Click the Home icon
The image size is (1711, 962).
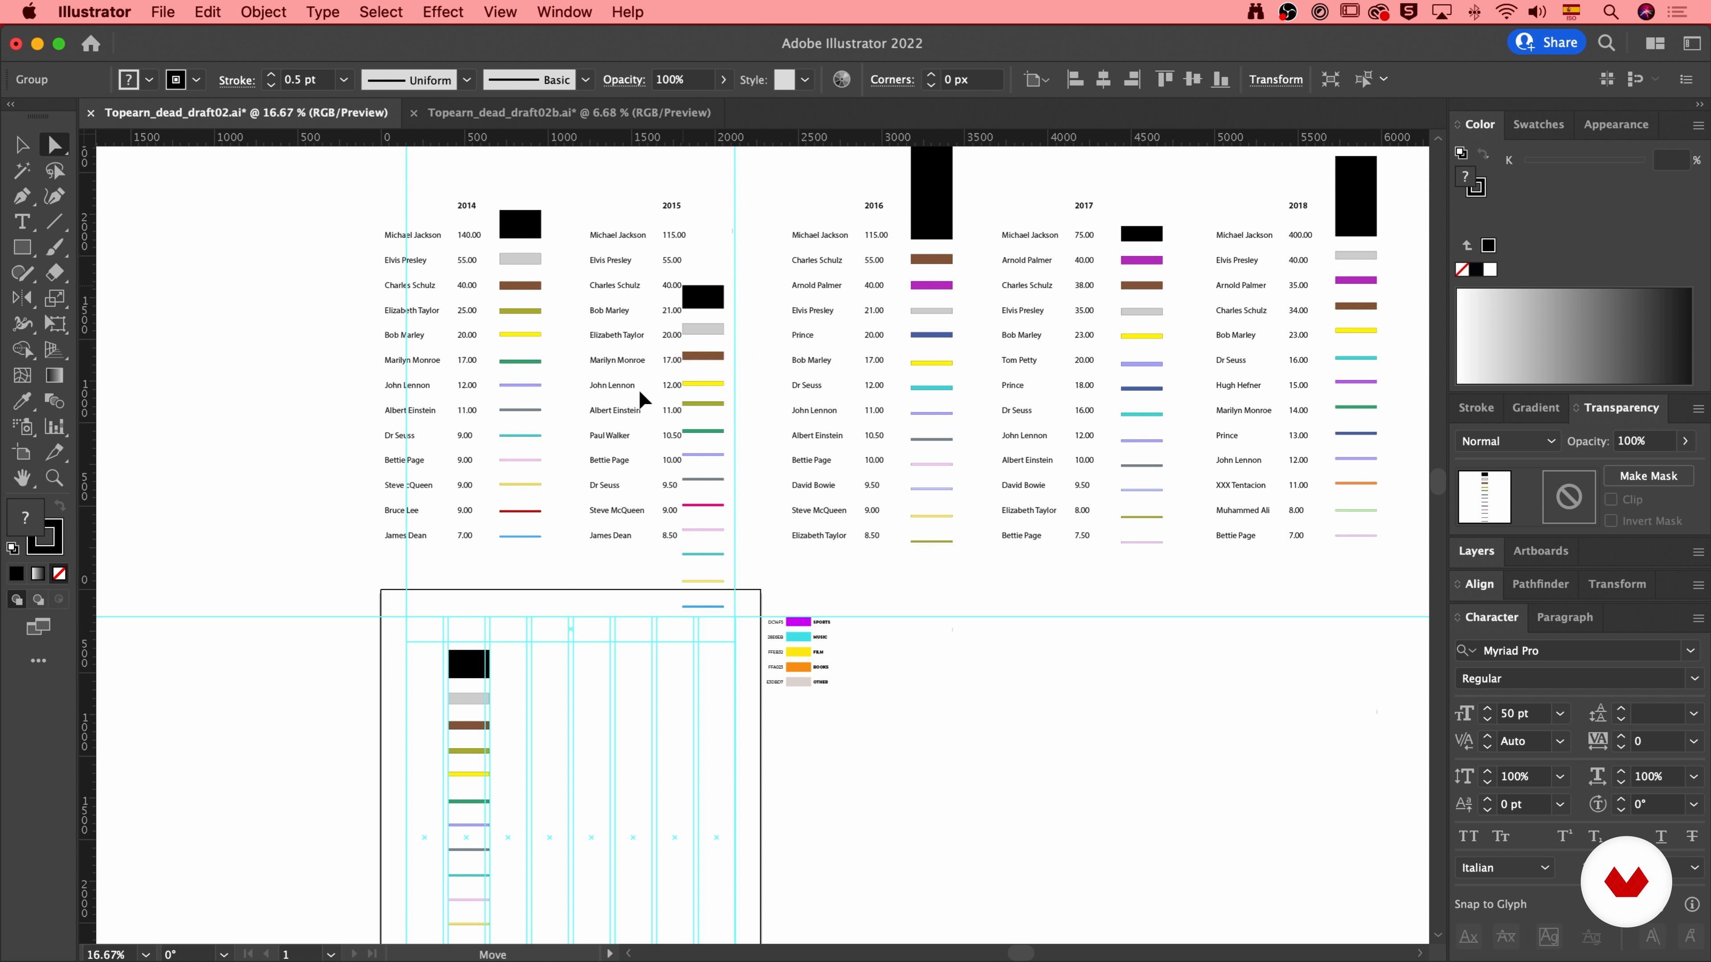91,44
